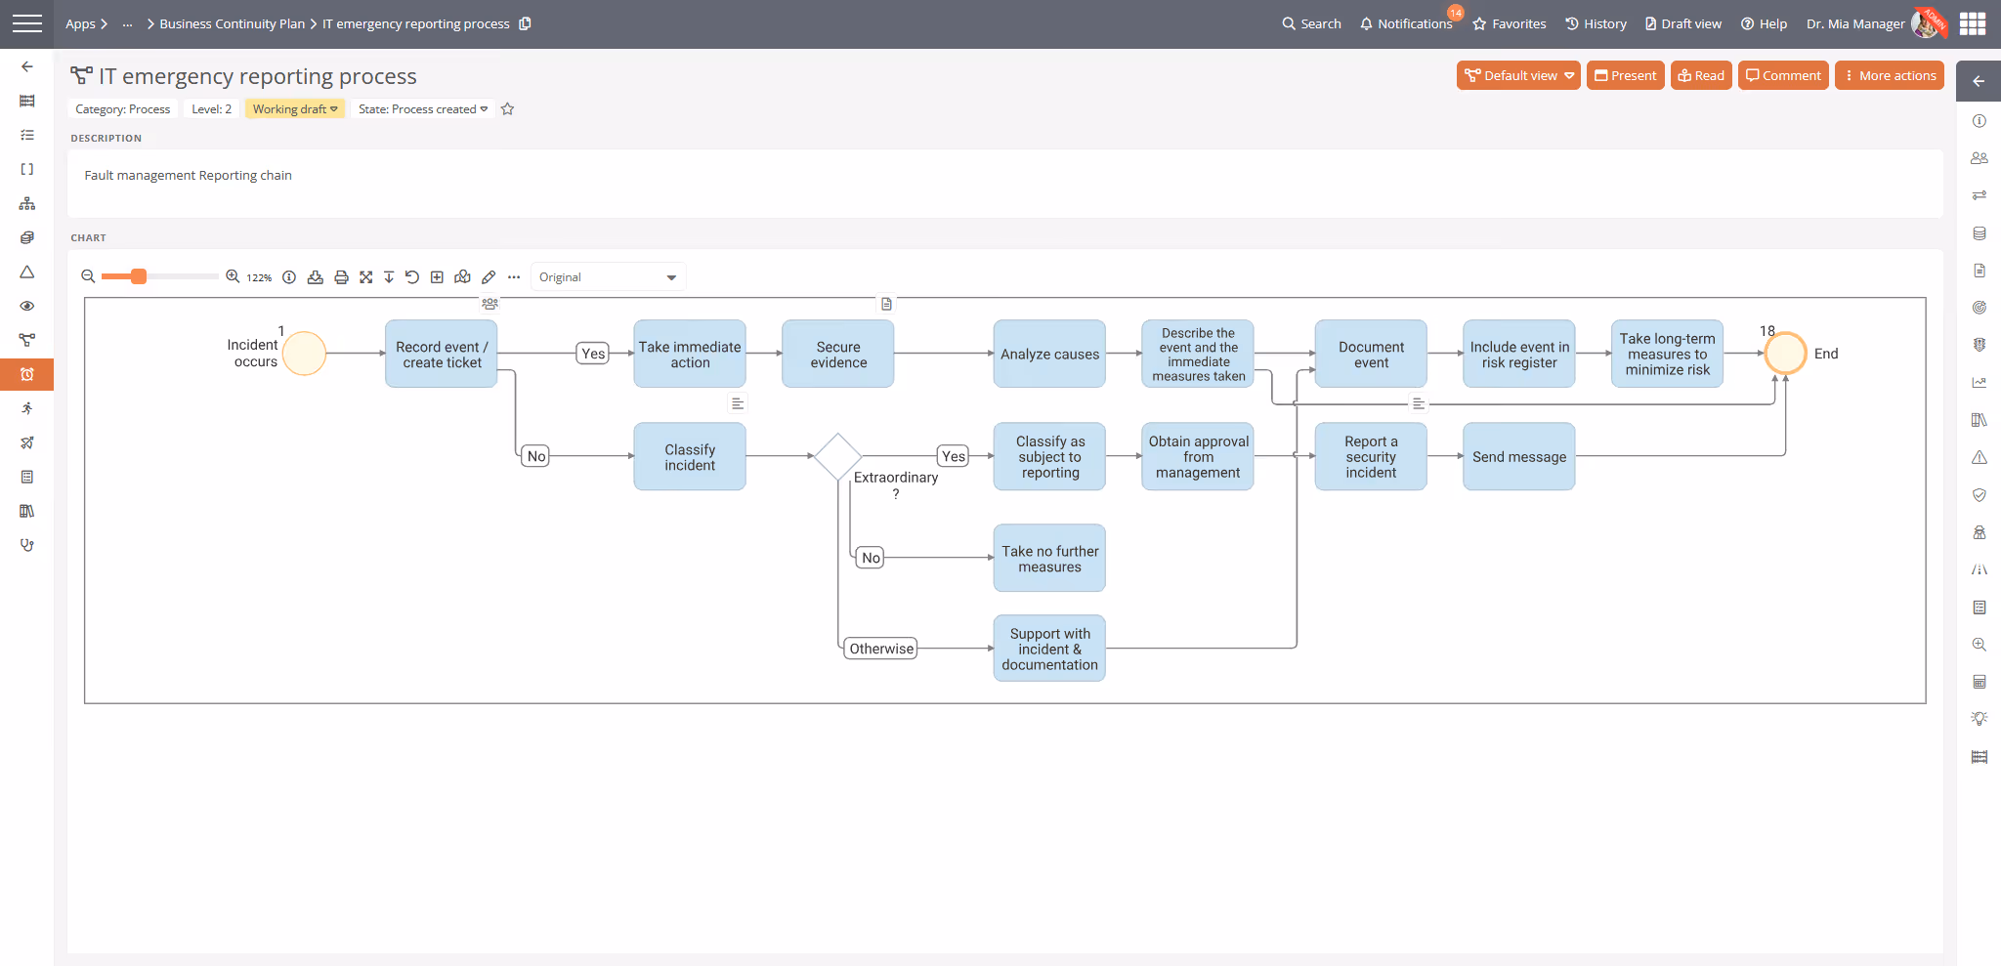Viewport: 2001px width, 966px height.
Task: Open Help in top bar
Action: coord(1764,23)
